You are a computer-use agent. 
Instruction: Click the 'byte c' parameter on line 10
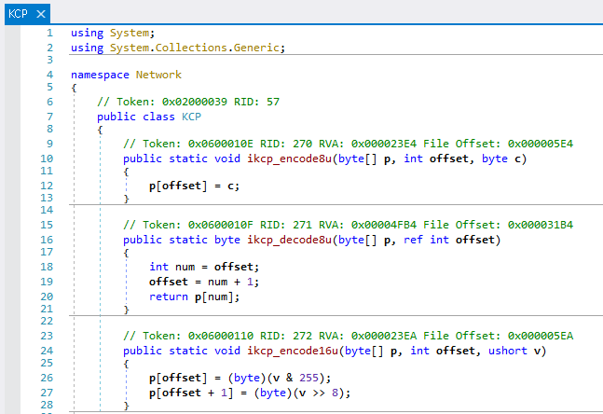tap(501, 159)
